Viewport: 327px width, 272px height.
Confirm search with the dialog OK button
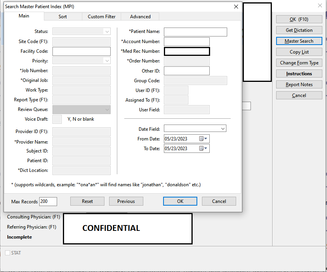[180, 201]
